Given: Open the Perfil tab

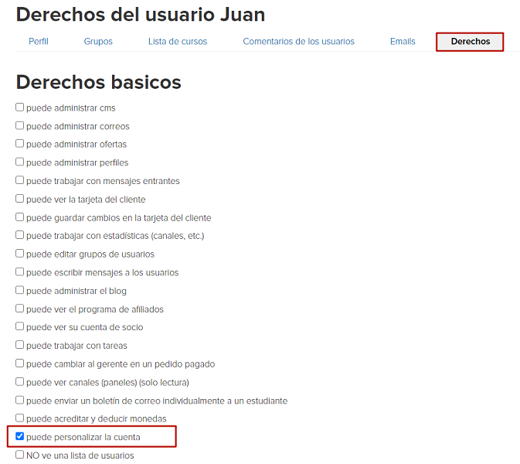Looking at the screenshot, I should [x=39, y=42].
